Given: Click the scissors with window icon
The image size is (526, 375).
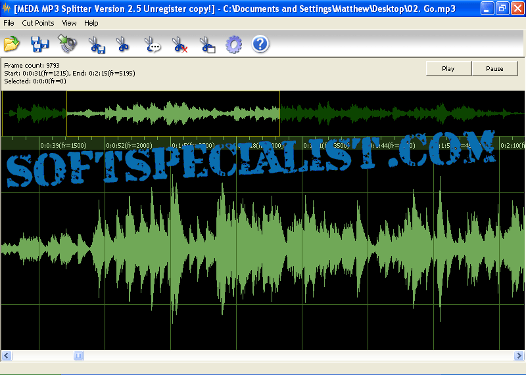Looking at the screenshot, I should 207,45.
